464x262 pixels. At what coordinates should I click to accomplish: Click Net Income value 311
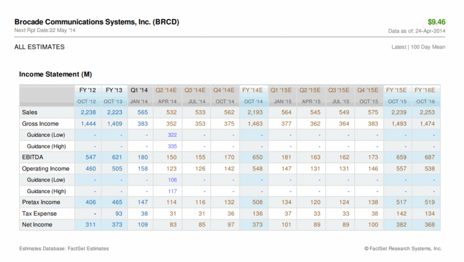90,225
